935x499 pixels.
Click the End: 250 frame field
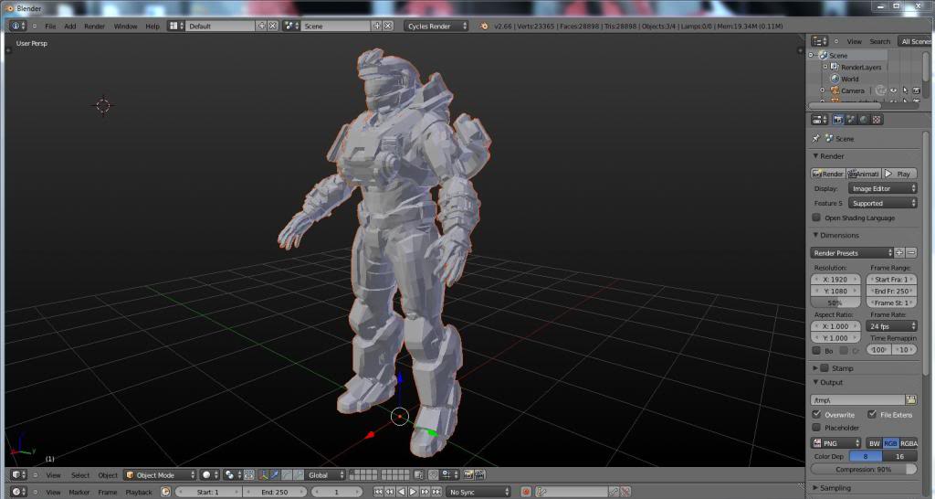click(x=274, y=492)
